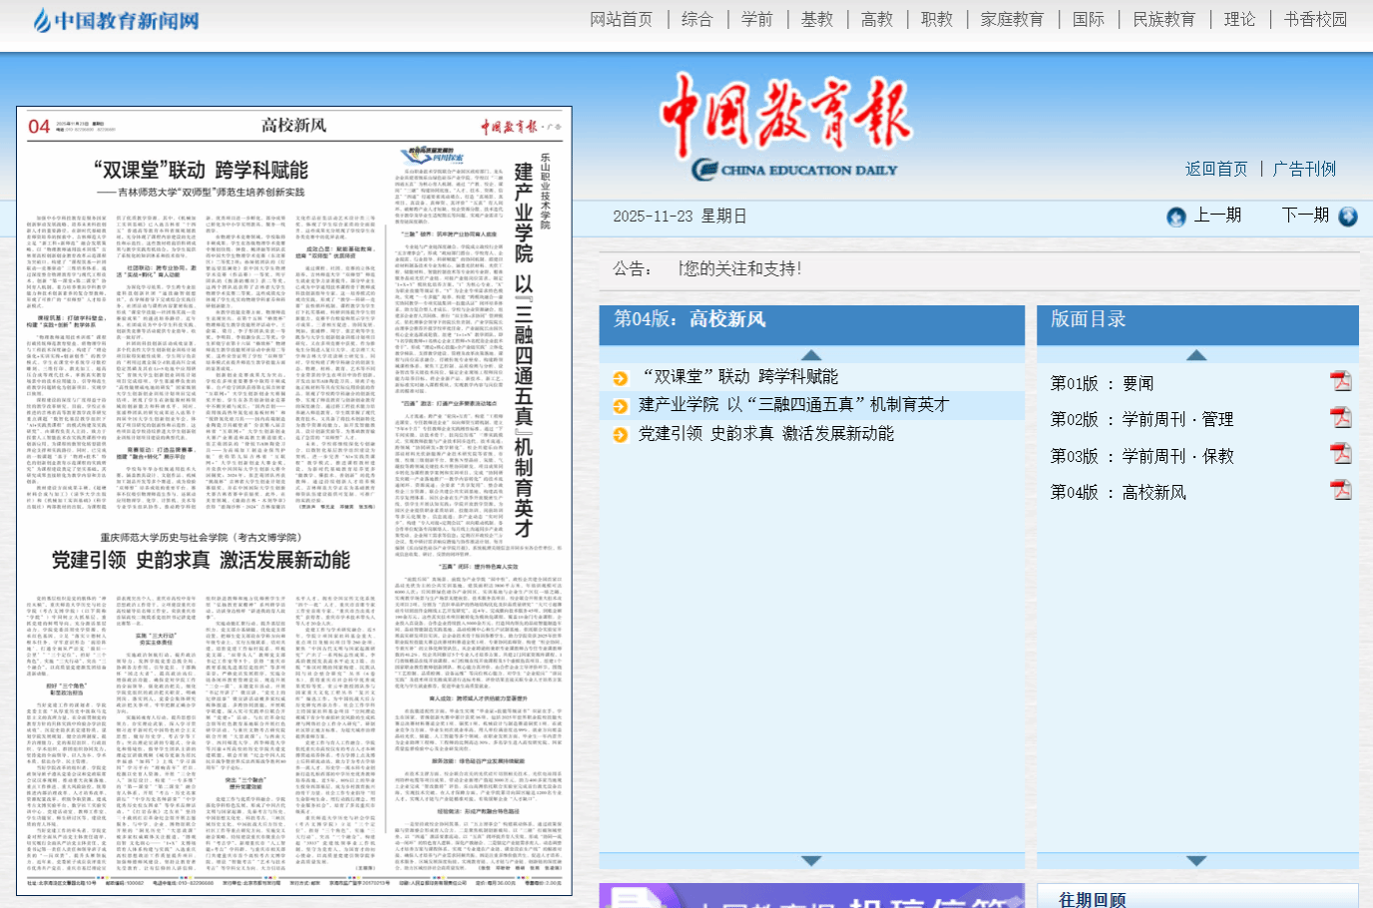1373x908 pixels.
Task: Open the 广告刊例 link
Action: (1304, 170)
